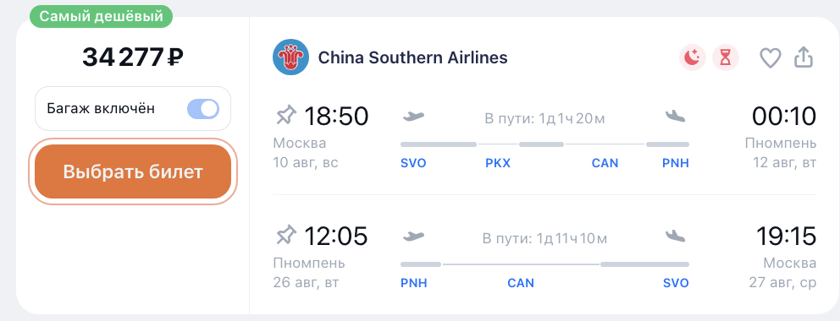The height and width of the screenshot is (321, 840).
Task: Click the China Southern Airlines logo
Action: tap(290, 57)
